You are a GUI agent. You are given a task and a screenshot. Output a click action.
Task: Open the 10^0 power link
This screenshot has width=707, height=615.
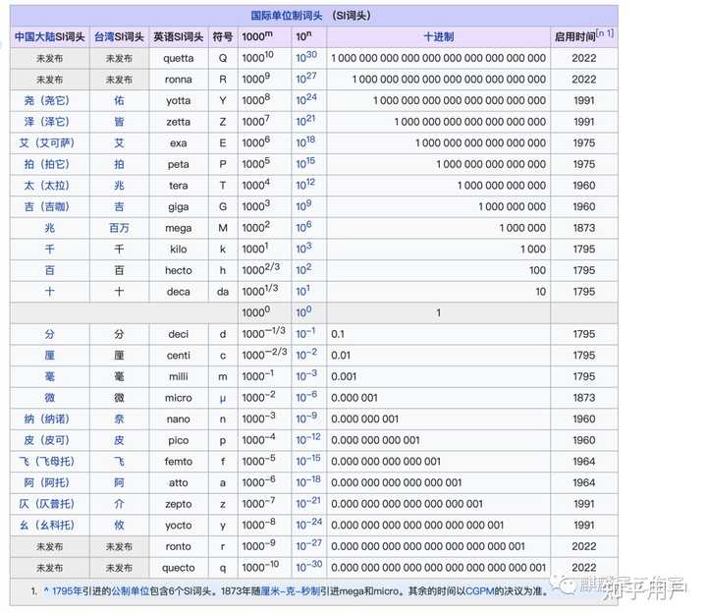click(x=303, y=311)
